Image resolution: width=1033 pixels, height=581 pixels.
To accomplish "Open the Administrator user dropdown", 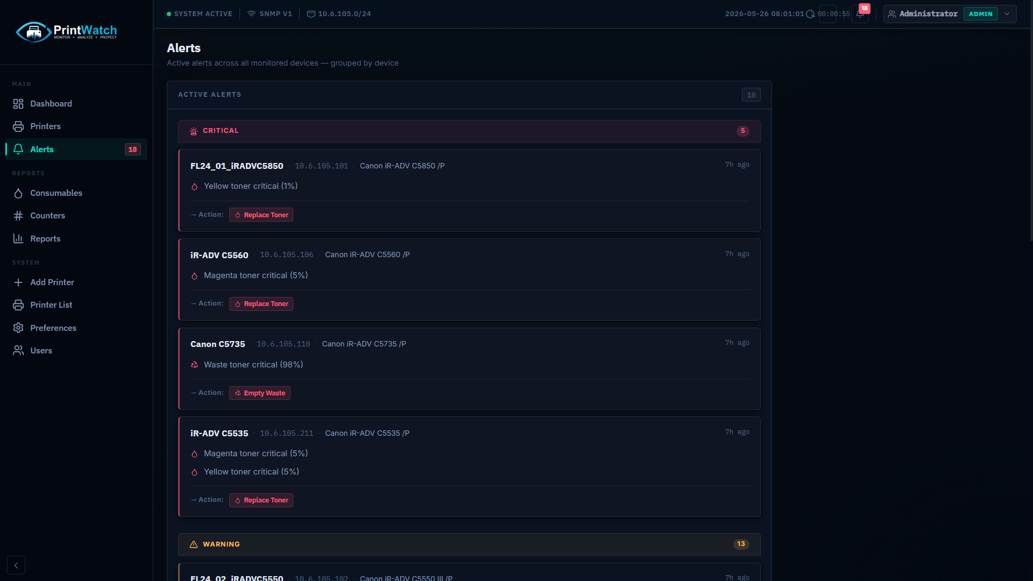I will point(950,14).
